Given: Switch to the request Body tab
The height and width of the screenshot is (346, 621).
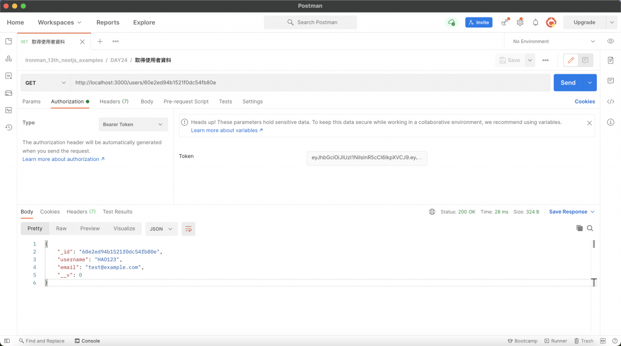Looking at the screenshot, I should (147, 102).
